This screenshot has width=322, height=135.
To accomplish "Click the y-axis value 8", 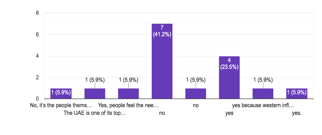I will coord(37,13).
